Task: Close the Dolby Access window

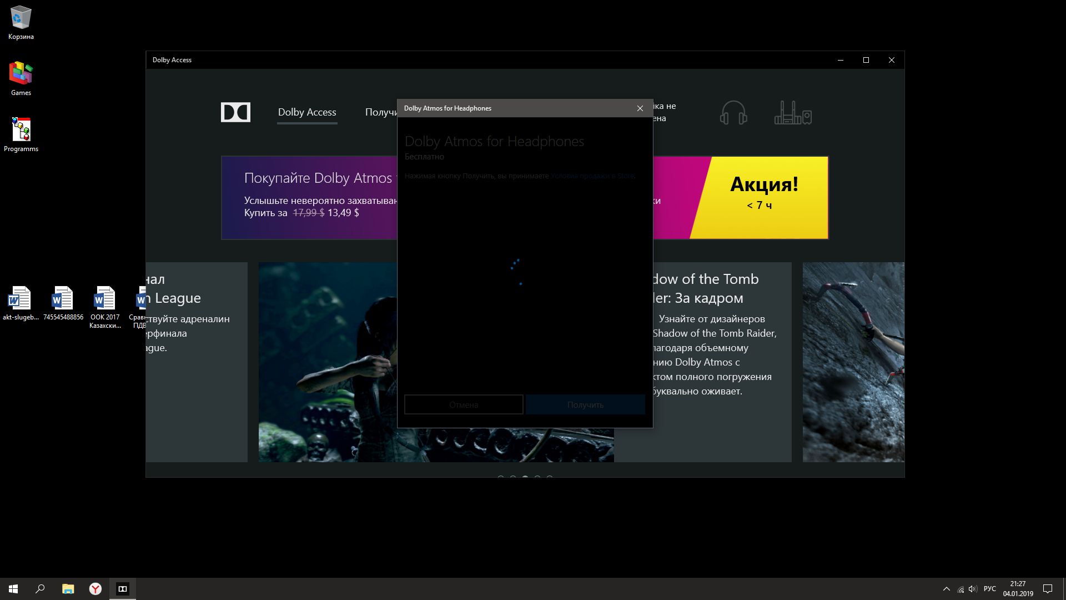Action: pos(892,60)
